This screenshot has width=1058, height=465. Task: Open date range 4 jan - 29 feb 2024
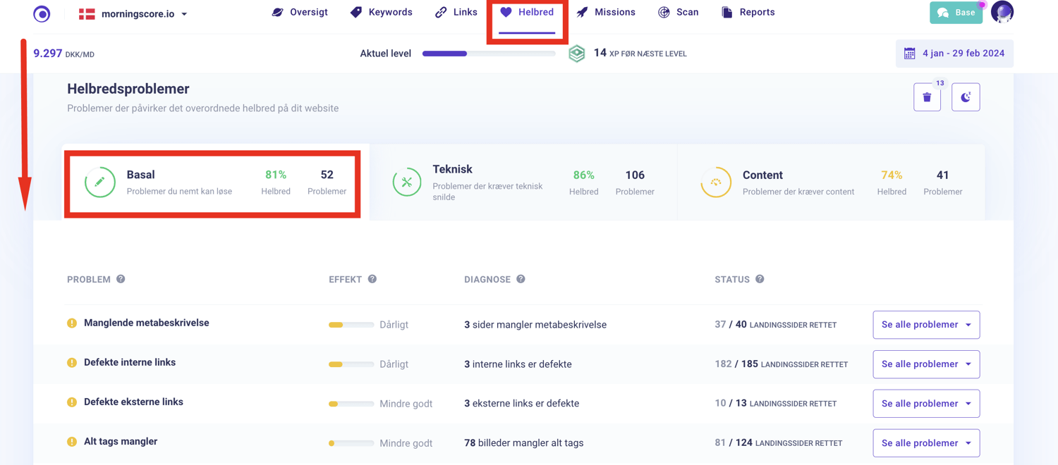[954, 54]
